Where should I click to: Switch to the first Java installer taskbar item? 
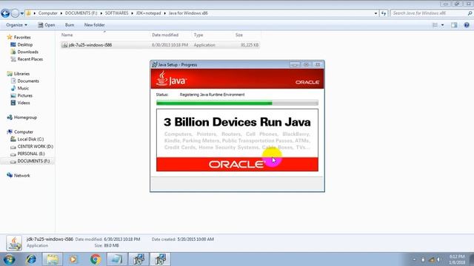pos(138,259)
